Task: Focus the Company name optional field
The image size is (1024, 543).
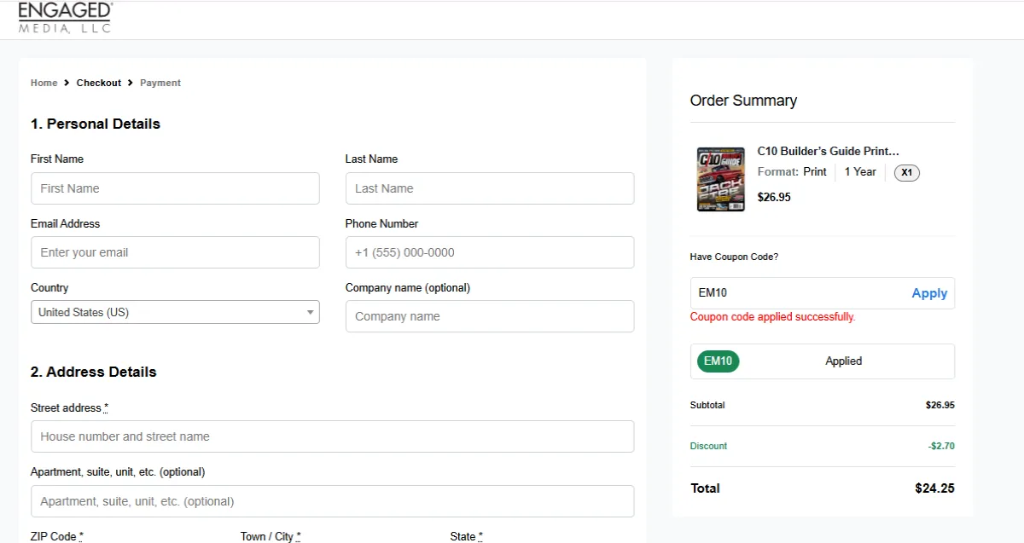Action: [x=489, y=316]
